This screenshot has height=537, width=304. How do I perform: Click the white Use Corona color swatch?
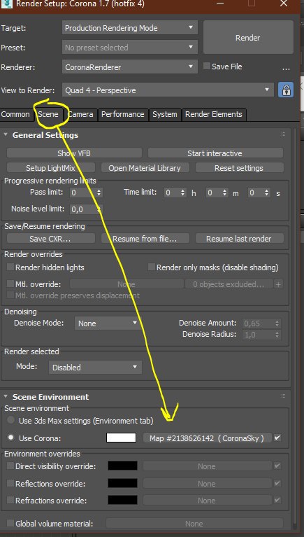(122, 438)
